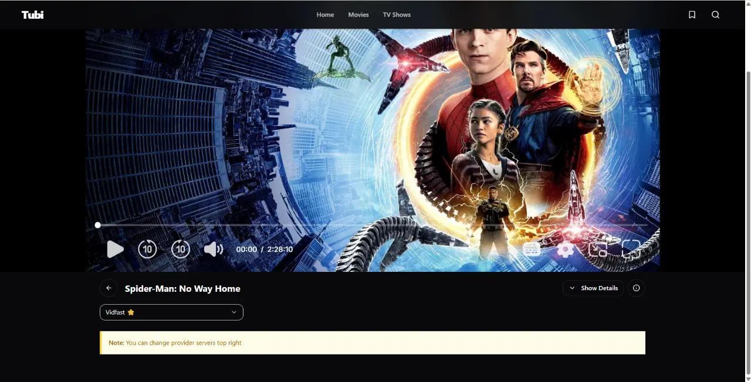Open the Home page
Viewport: 751px width, 382px height.
[x=325, y=15]
